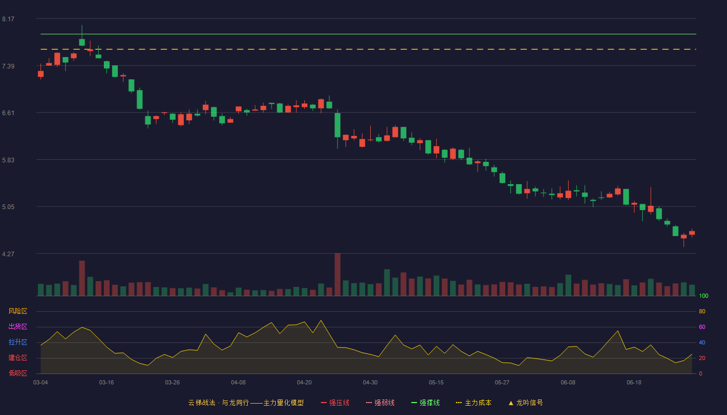Click the 8.17 price axis label
Viewport: 727px width, 415px height.
coord(8,19)
